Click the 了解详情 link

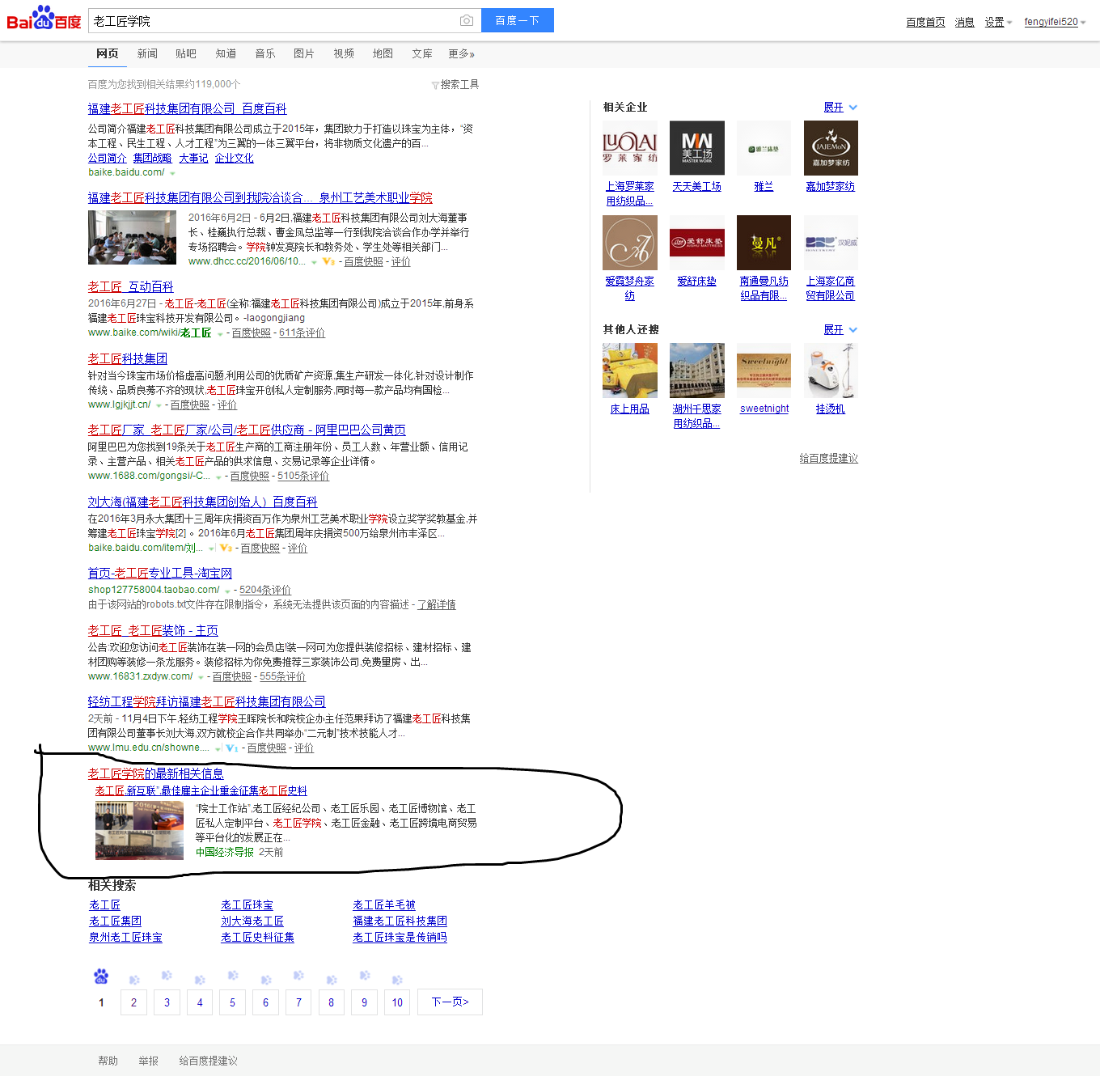(436, 604)
